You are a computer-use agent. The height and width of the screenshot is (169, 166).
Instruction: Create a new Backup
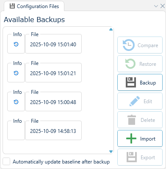(140, 82)
